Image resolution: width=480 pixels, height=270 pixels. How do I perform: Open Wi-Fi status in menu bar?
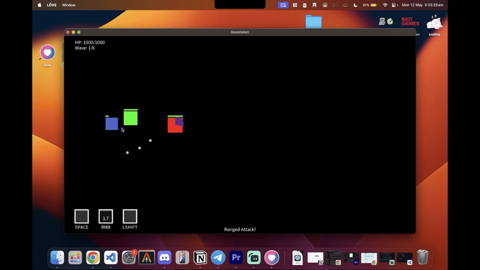[x=385, y=5]
